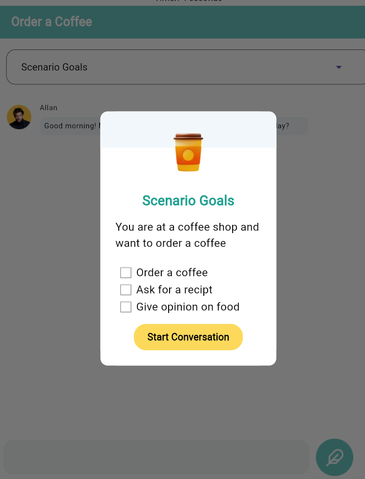Click the message input field at bottom
Image resolution: width=365 pixels, height=479 pixels.
pos(156,457)
